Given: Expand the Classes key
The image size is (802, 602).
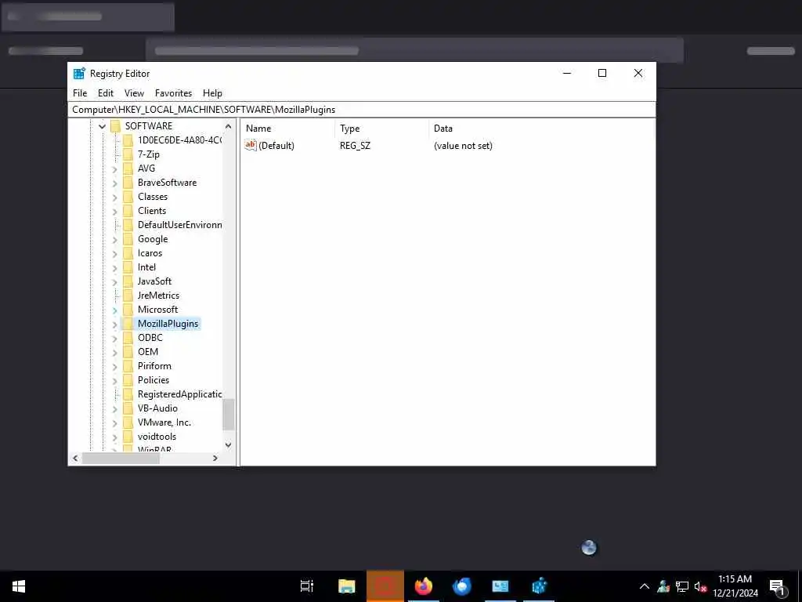Looking at the screenshot, I should [114, 197].
